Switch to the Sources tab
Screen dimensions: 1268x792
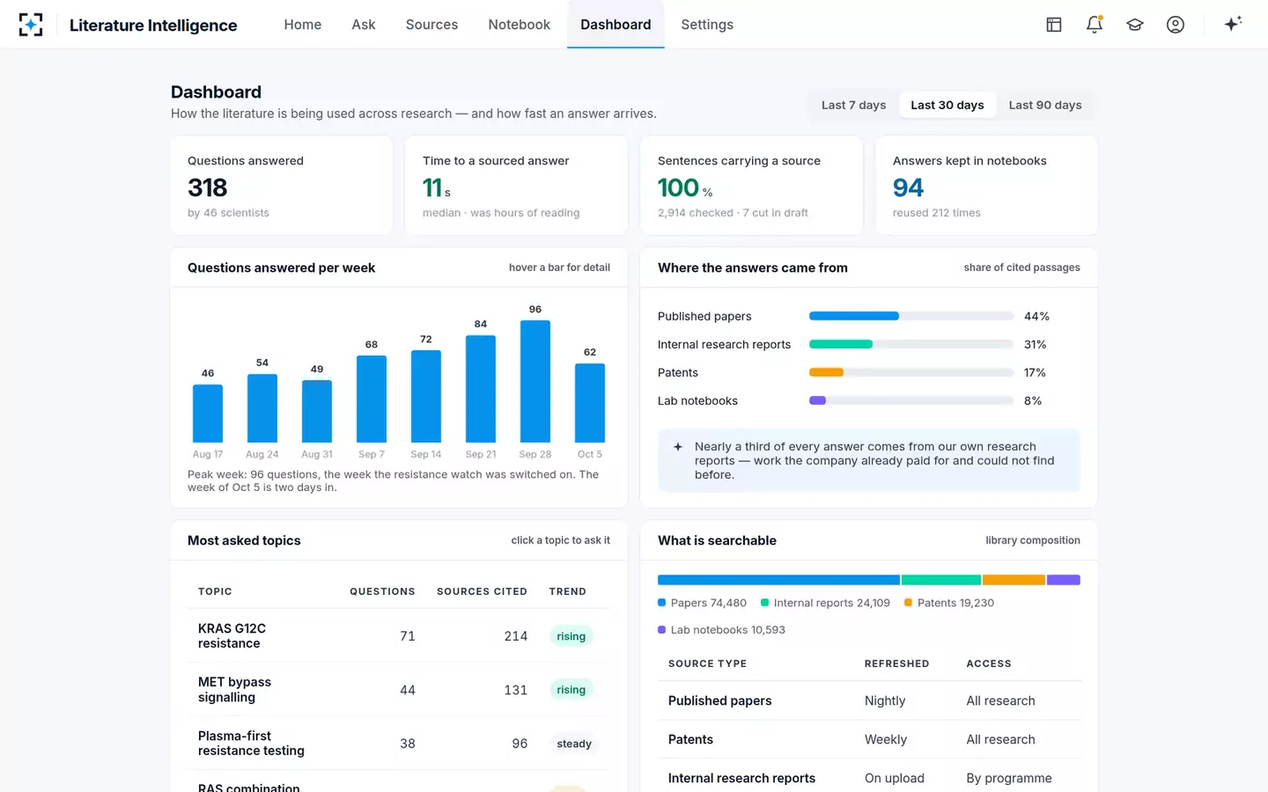tap(431, 25)
